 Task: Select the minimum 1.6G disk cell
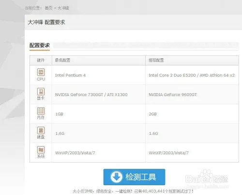click(x=99, y=133)
